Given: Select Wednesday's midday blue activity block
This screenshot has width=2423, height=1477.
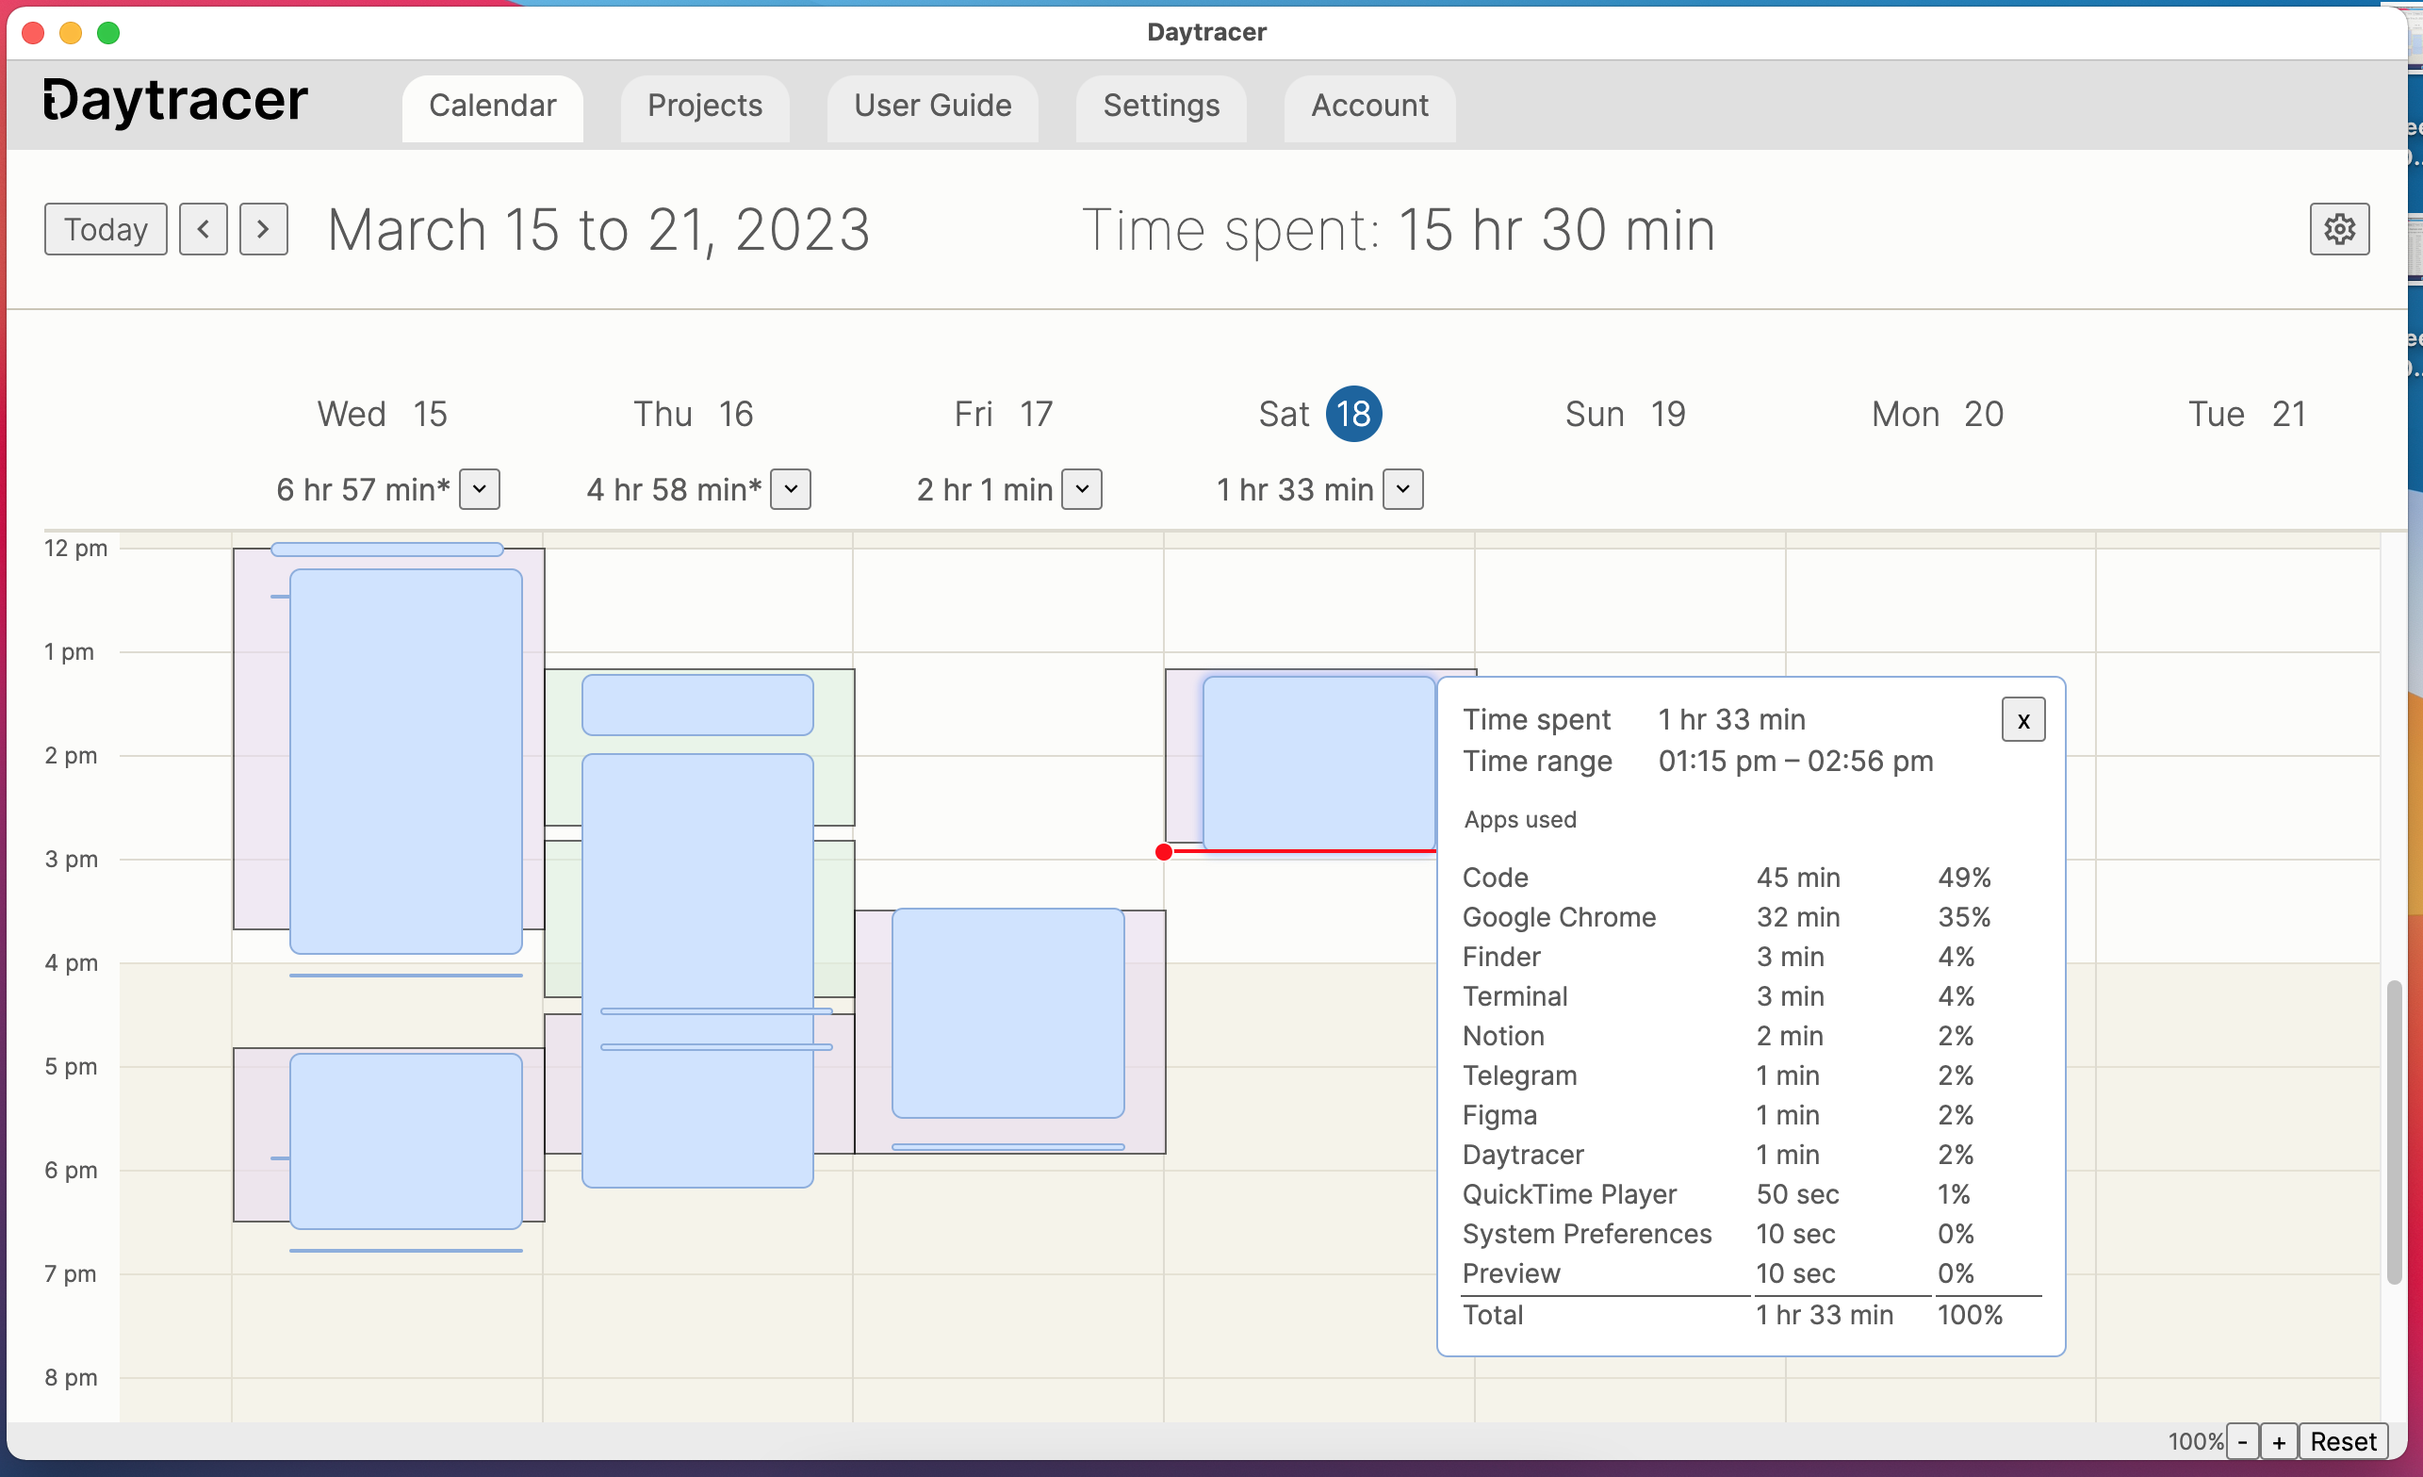Looking at the screenshot, I should point(406,763).
